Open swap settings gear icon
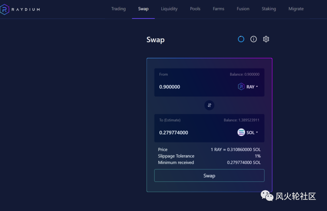 [x=266, y=39]
